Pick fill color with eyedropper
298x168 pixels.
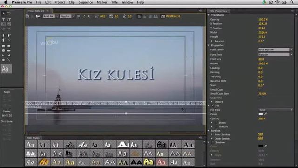point(265,114)
